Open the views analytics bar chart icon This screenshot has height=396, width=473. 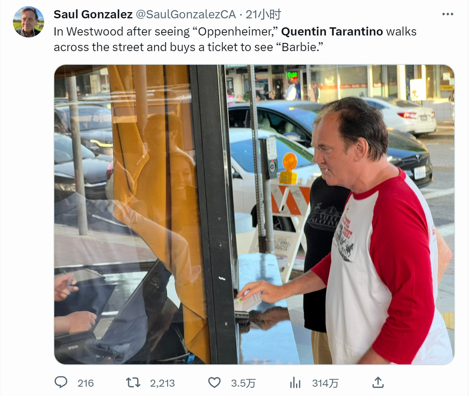point(295,382)
